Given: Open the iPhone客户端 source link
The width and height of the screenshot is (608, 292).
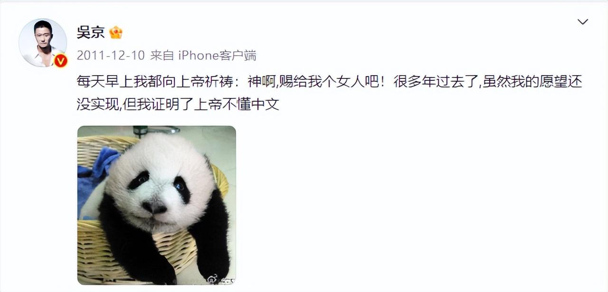Looking at the screenshot, I should 218,56.
